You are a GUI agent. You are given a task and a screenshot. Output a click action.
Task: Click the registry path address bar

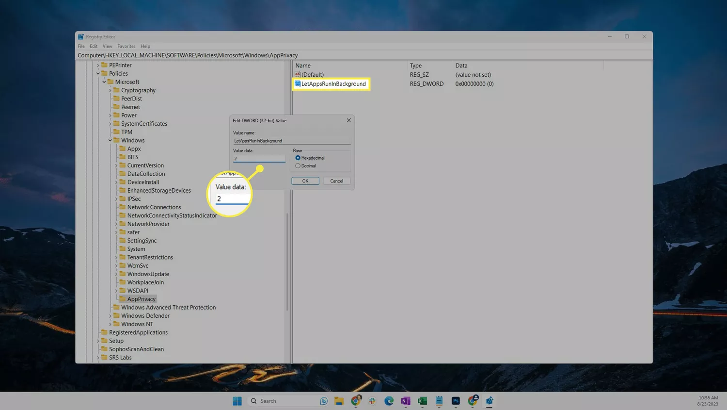364,55
